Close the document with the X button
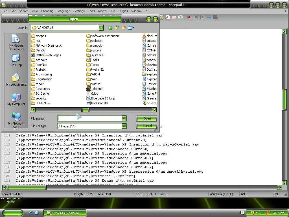Screen dimensions: 289x217 click(x=285, y=11)
